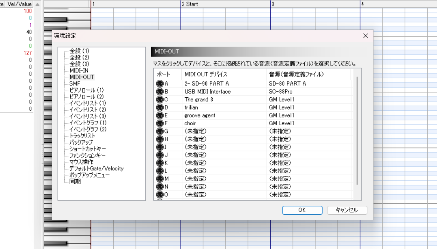Click the MIDI port icon for port E
Viewport: 437px width, 249px height.
coord(160,115)
